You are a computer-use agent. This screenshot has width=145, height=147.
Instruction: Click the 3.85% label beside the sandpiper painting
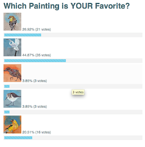35,107
